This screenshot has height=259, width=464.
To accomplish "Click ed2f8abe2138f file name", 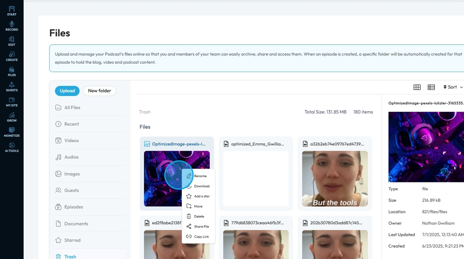I will [167, 223].
